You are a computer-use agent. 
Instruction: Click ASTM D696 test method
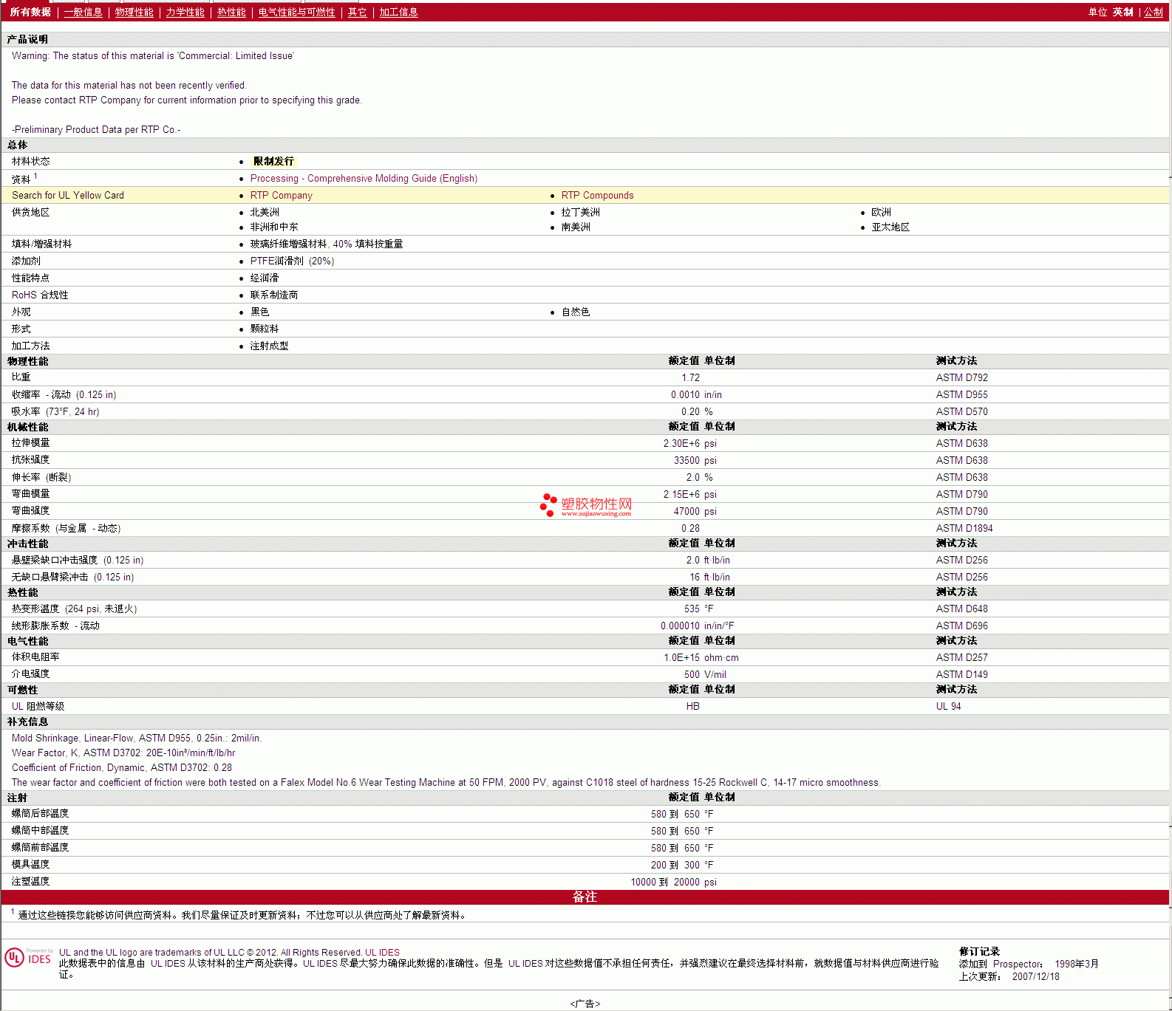(x=961, y=626)
